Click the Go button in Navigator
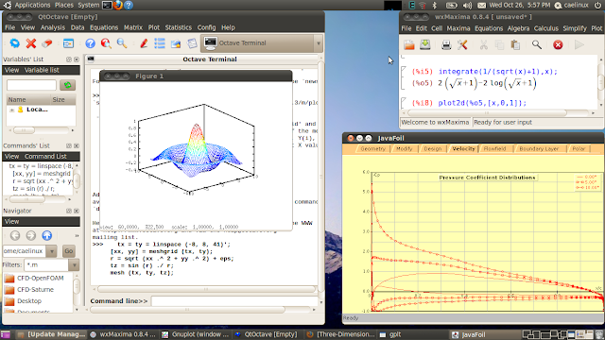Image resolution: width=605 pixels, height=340 pixels. 69,251
